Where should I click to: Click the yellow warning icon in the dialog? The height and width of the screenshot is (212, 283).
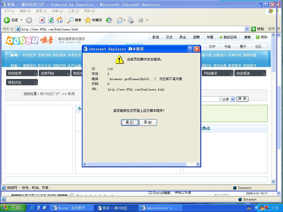(119, 59)
